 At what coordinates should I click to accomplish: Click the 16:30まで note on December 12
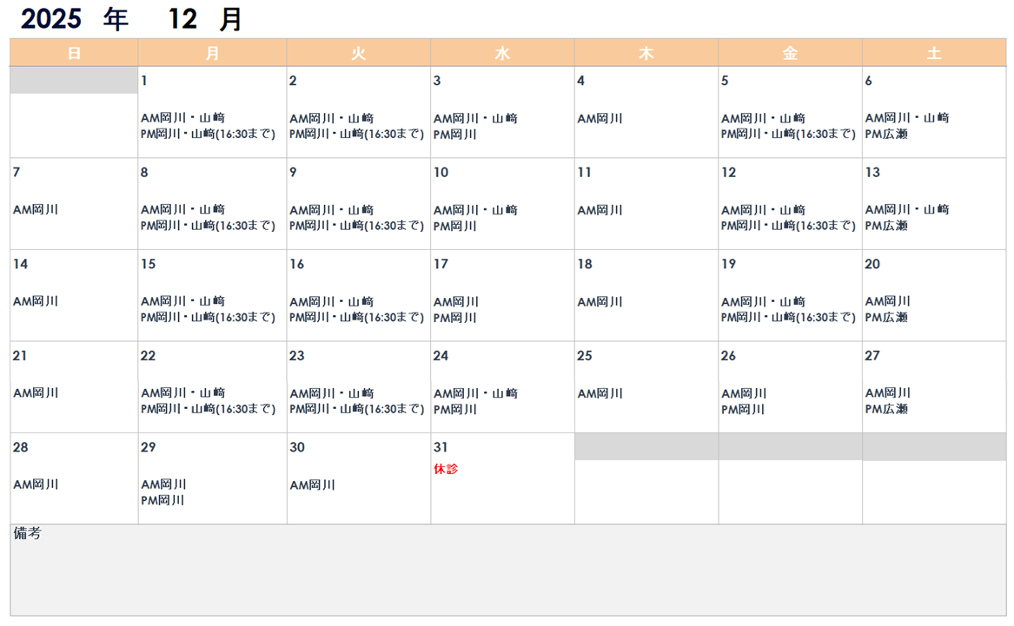[825, 226]
